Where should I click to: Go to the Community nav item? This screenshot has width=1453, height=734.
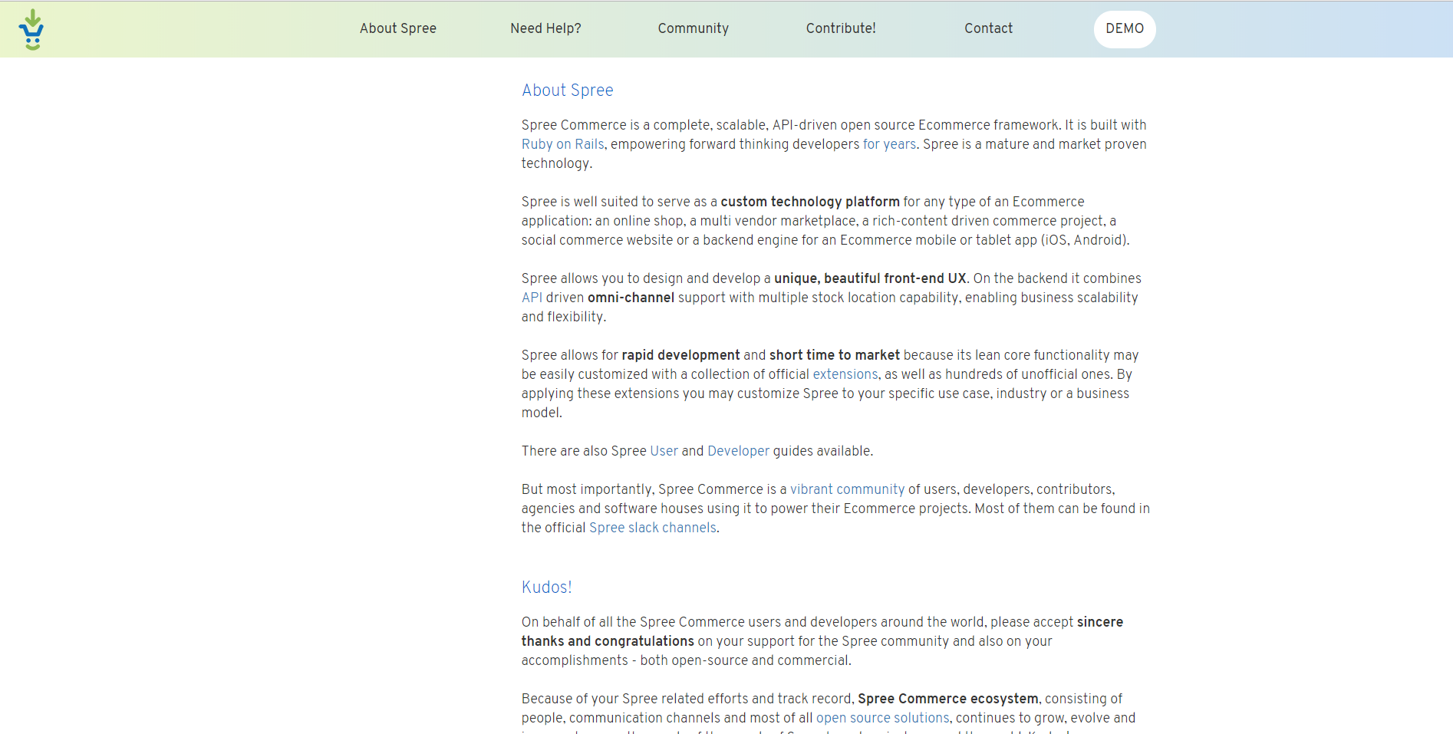(x=693, y=28)
